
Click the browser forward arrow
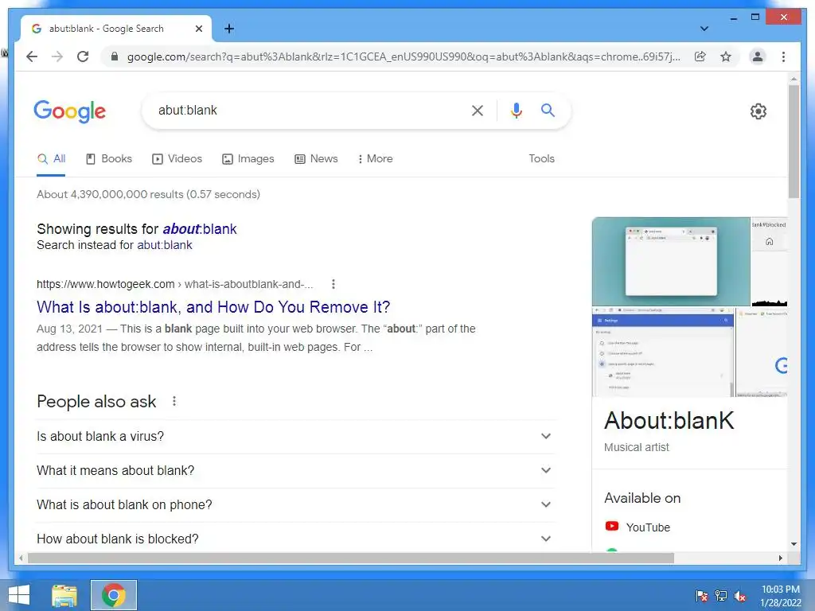coord(57,56)
